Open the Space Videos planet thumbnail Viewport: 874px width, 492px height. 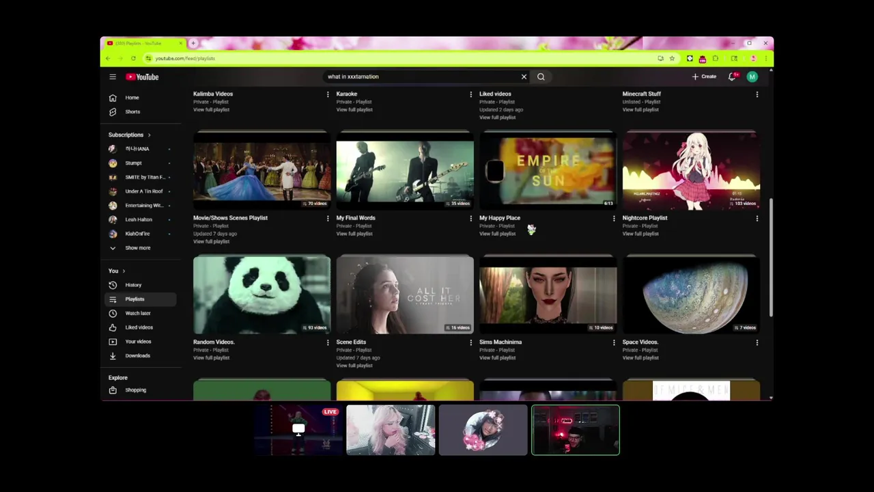[691, 295]
